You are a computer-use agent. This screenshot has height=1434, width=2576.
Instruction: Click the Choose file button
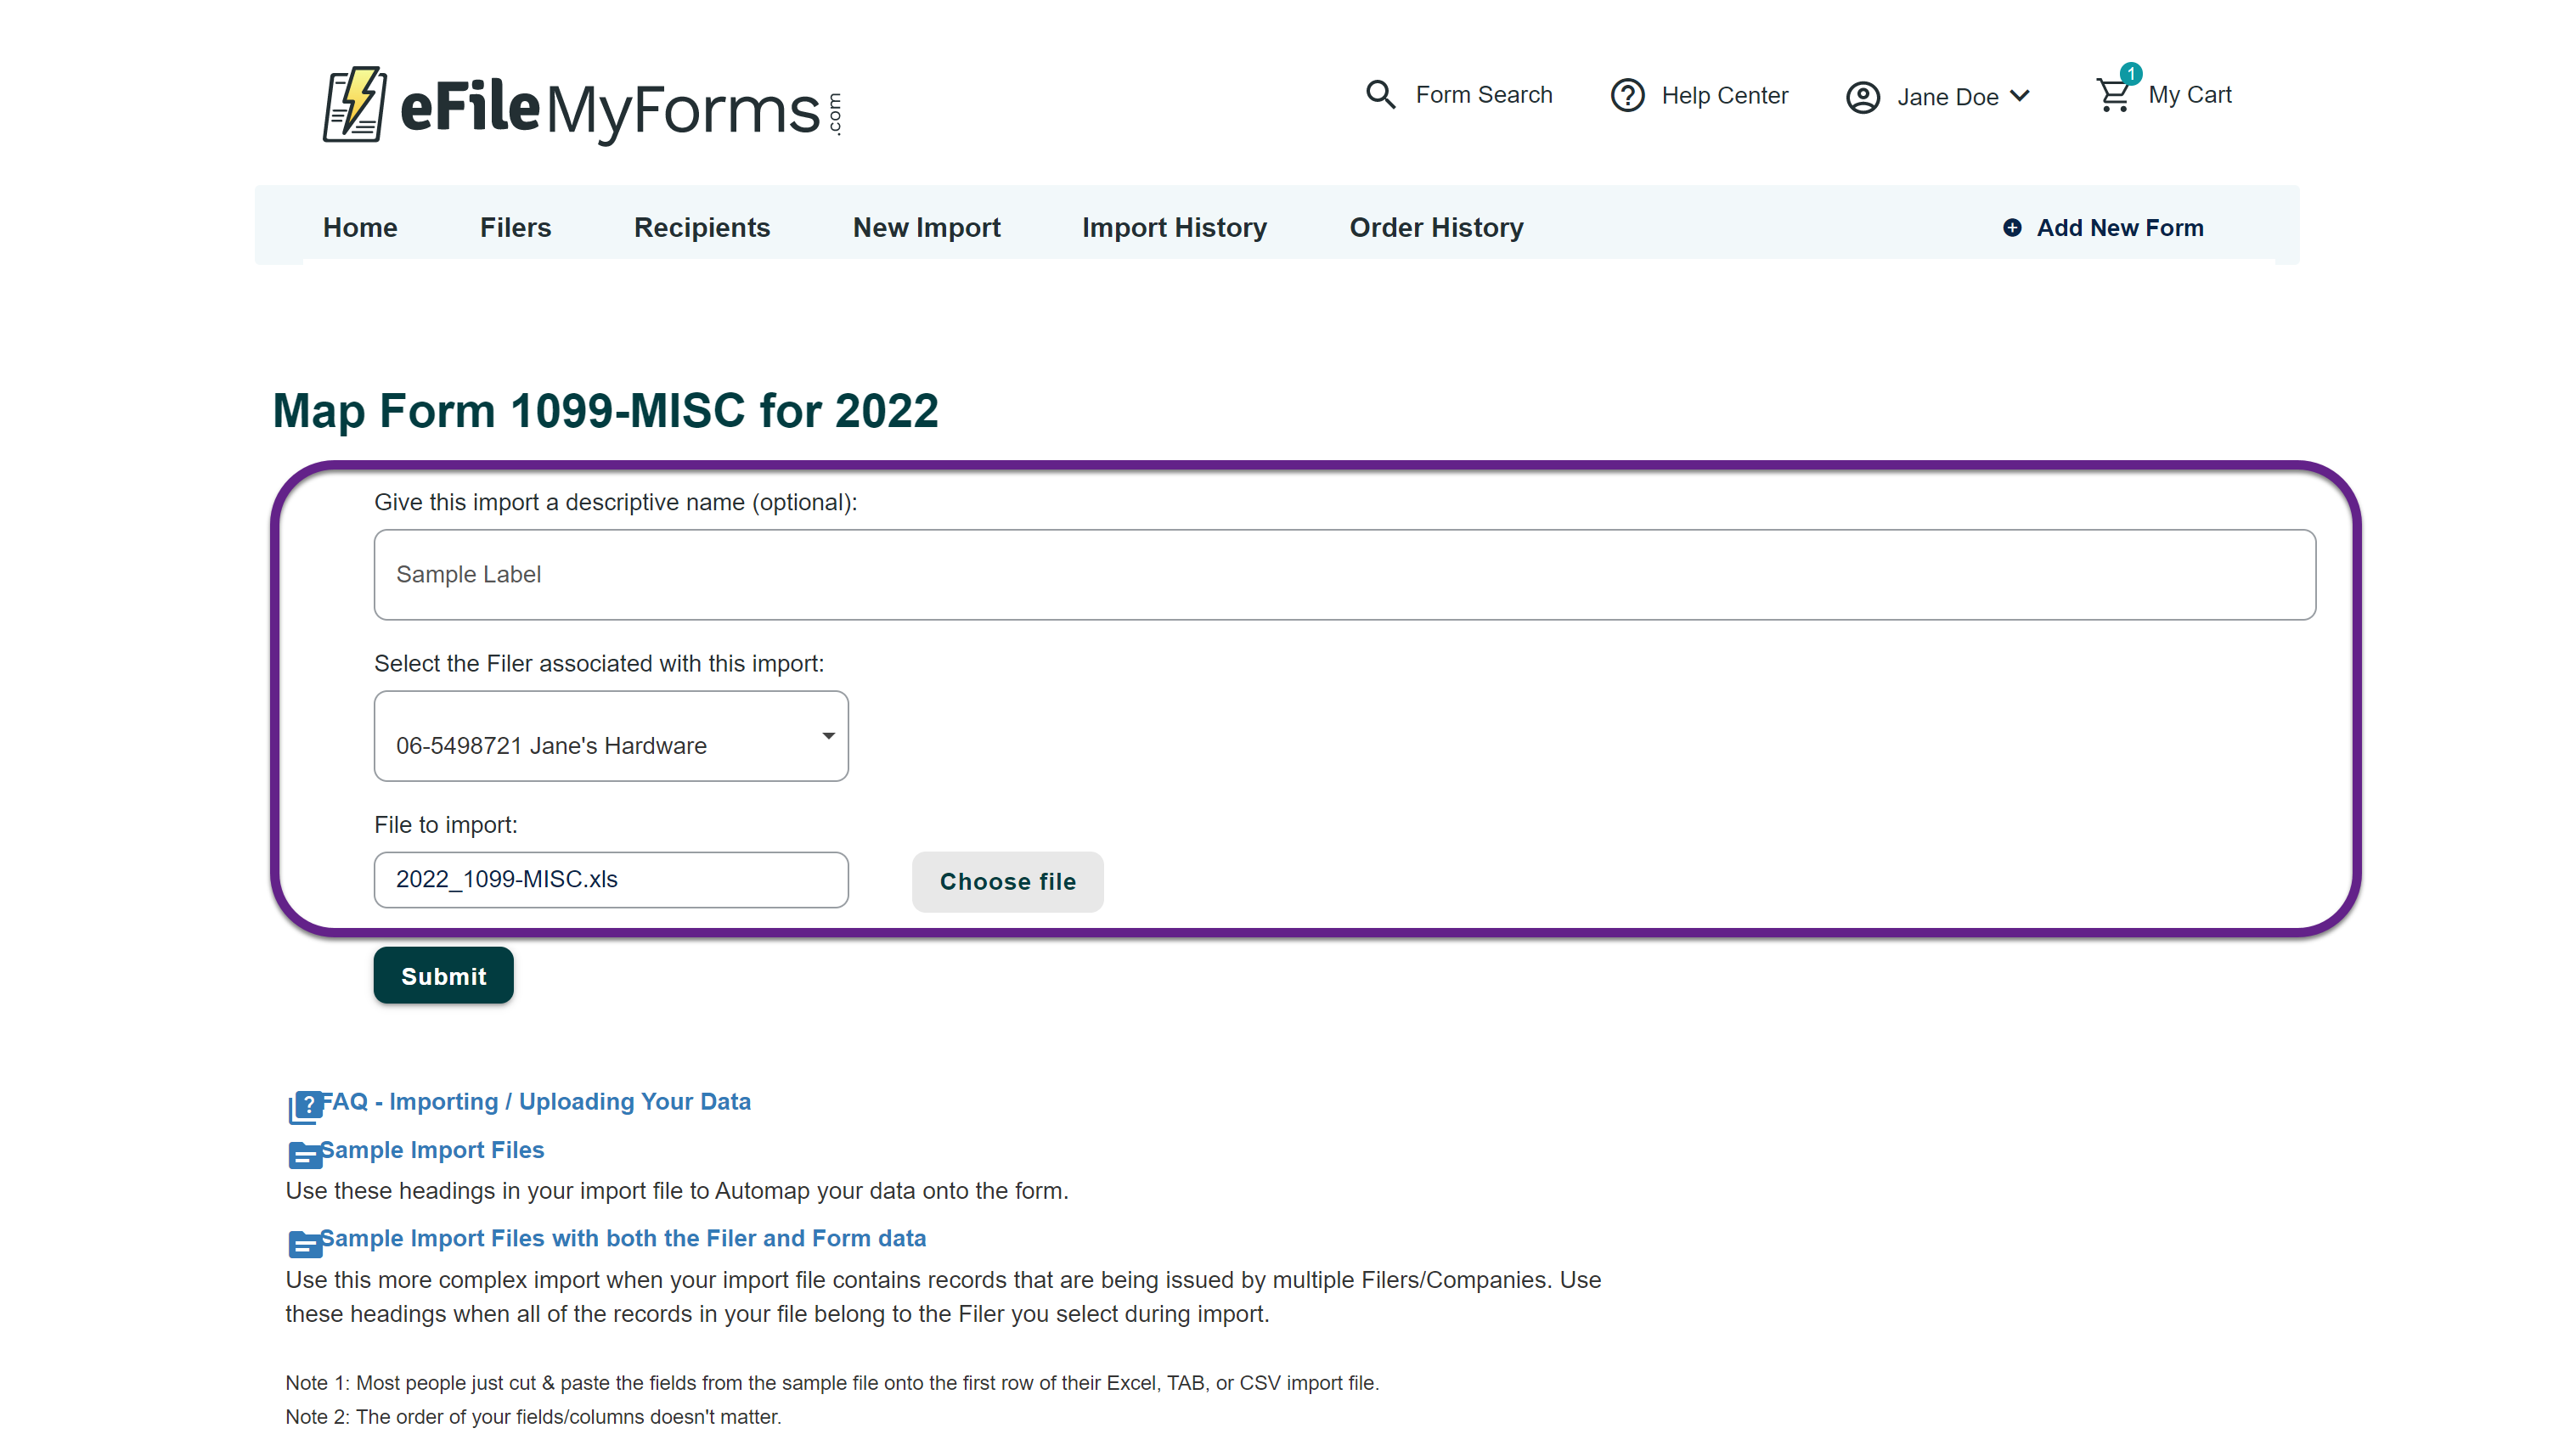click(x=1007, y=881)
